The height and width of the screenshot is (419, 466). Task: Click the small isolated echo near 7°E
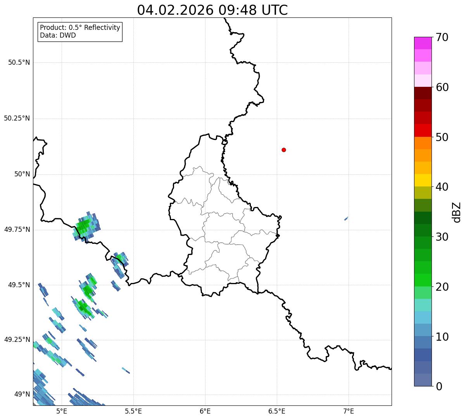point(346,219)
